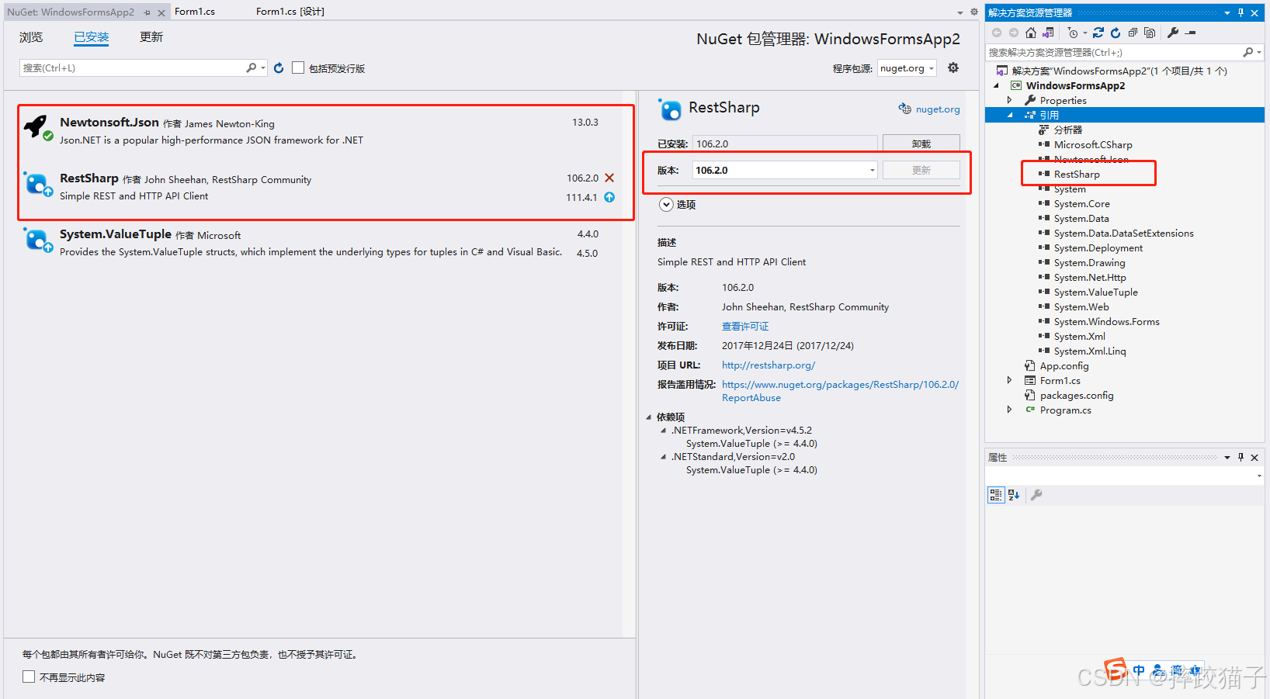Pin the Properties panel

coord(1241,457)
